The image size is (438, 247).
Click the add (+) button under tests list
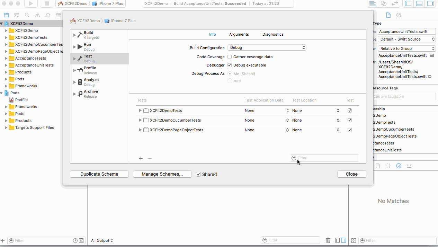pyautogui.click(x=141, y=158)
